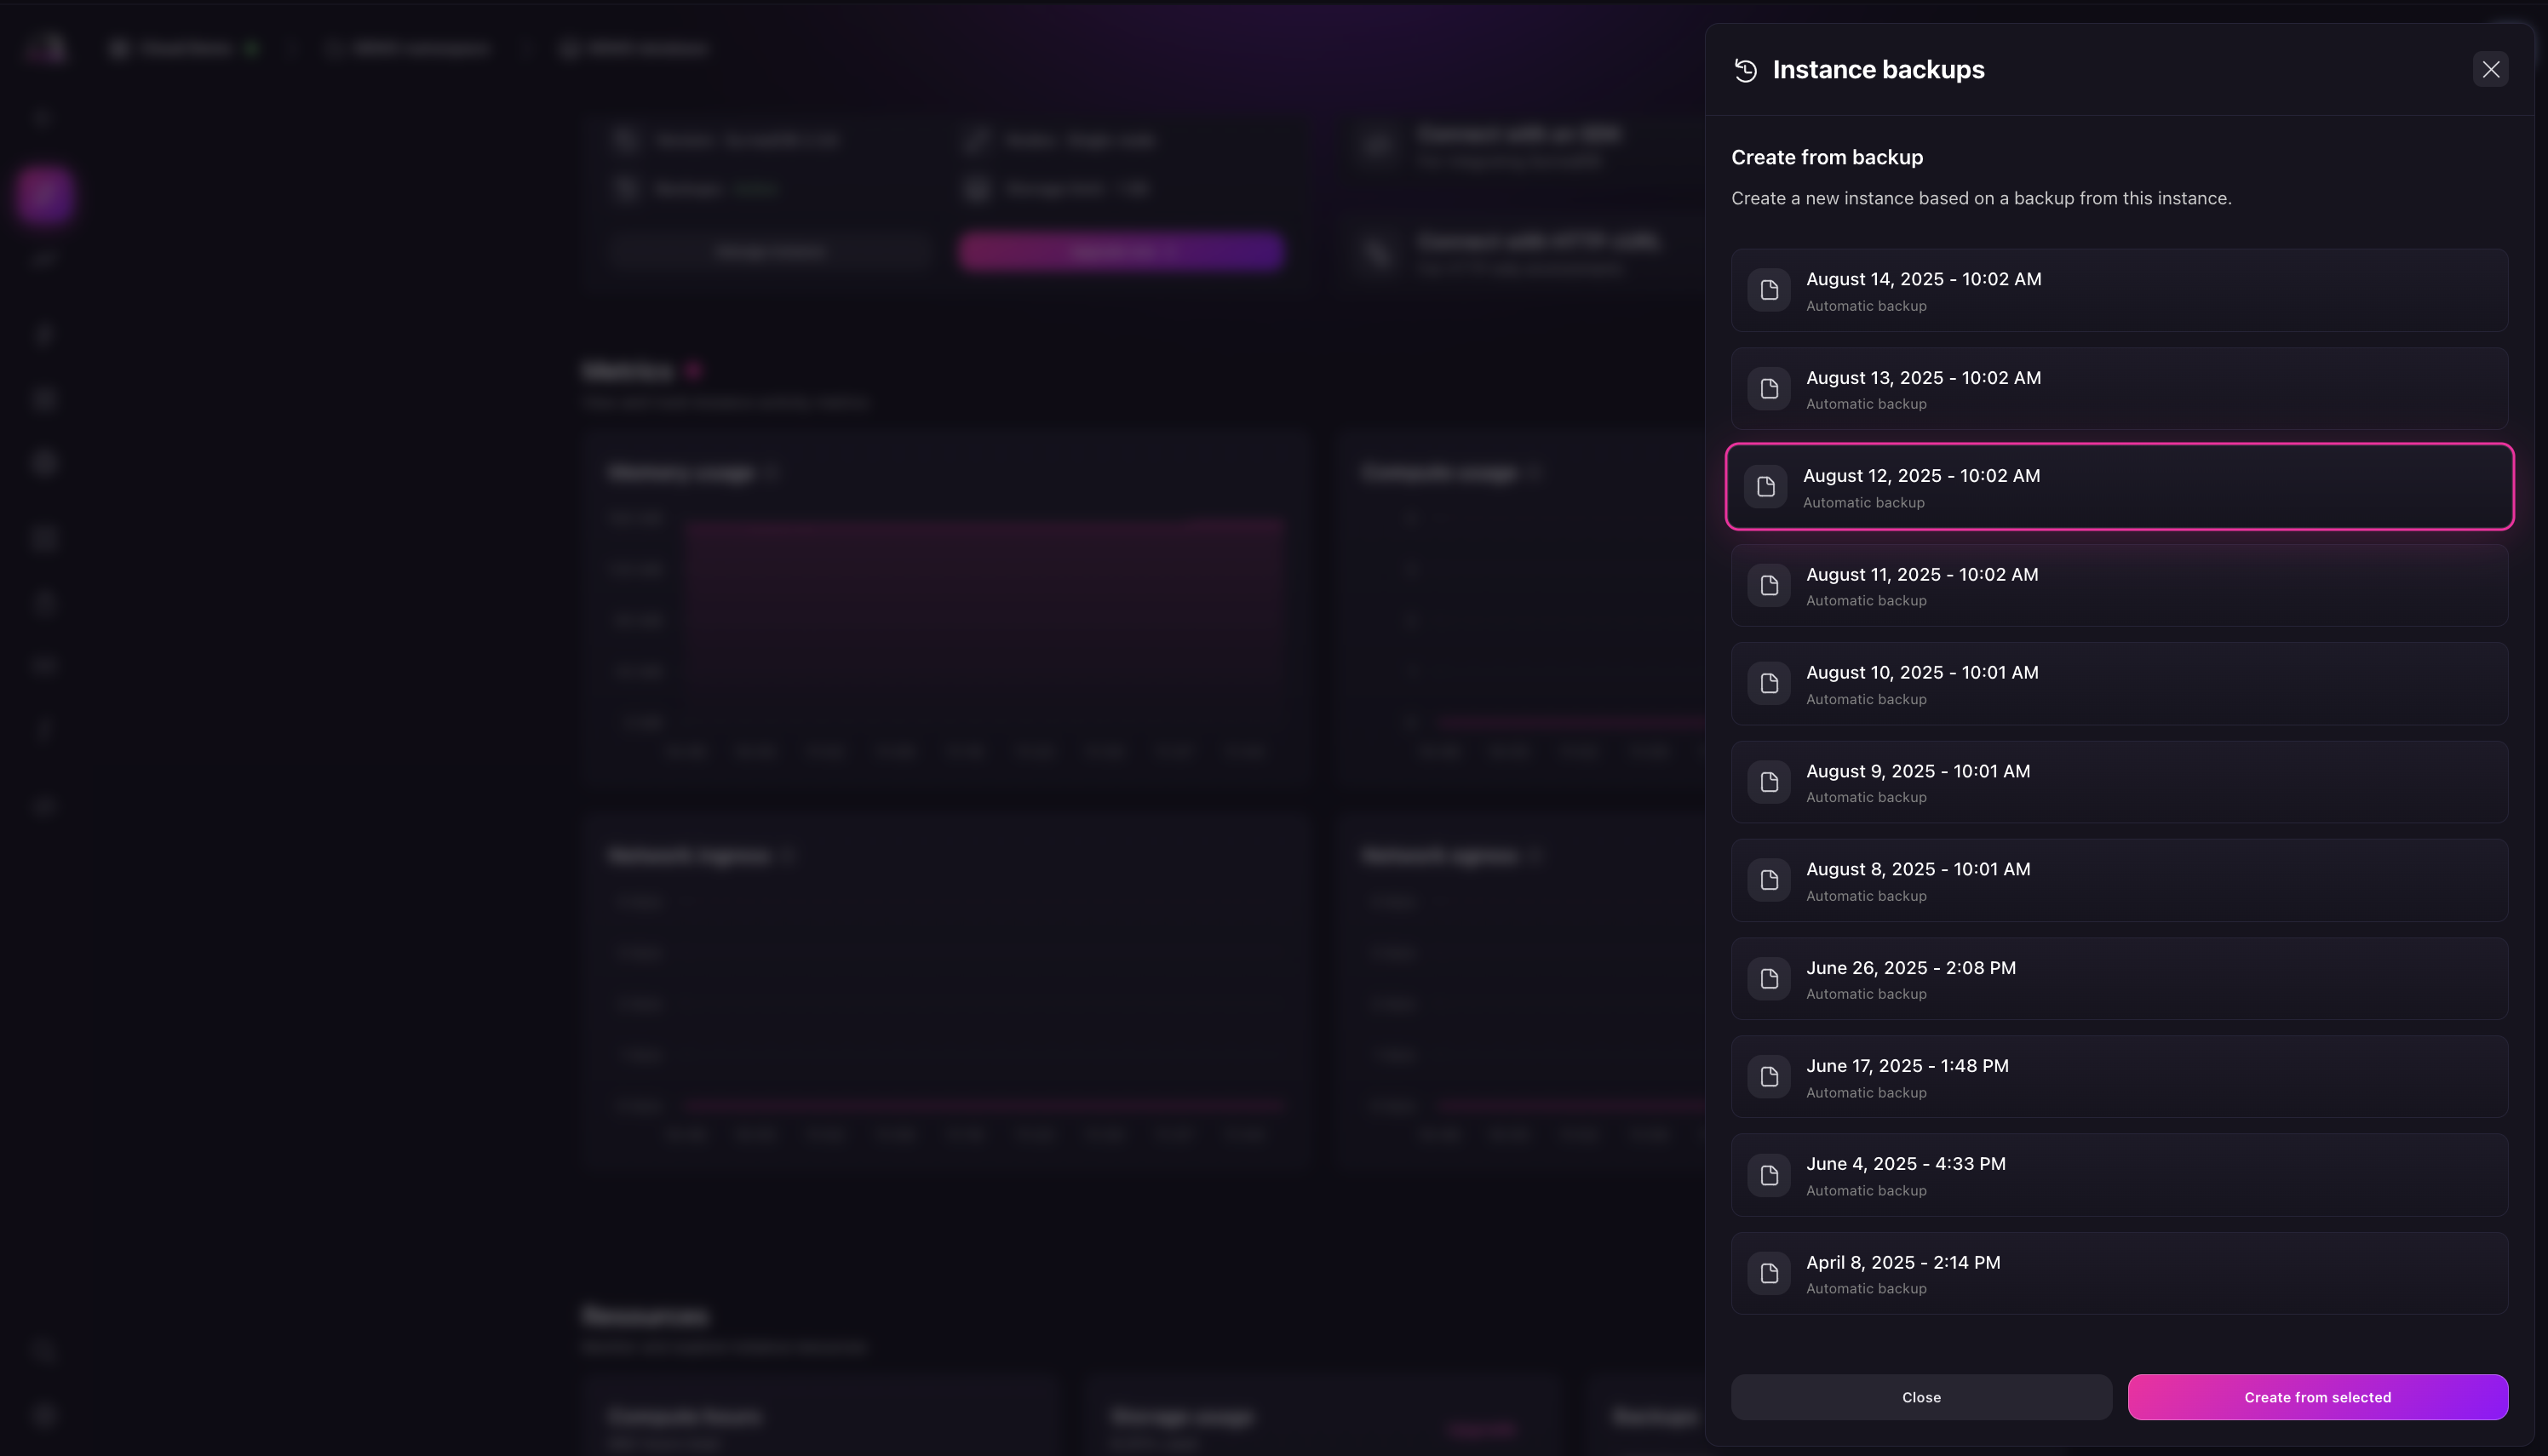The height and width of the screenshot is (1456, 2548).
Task: Click file icon of June 4 backup
Action: click(1769, 1176)
